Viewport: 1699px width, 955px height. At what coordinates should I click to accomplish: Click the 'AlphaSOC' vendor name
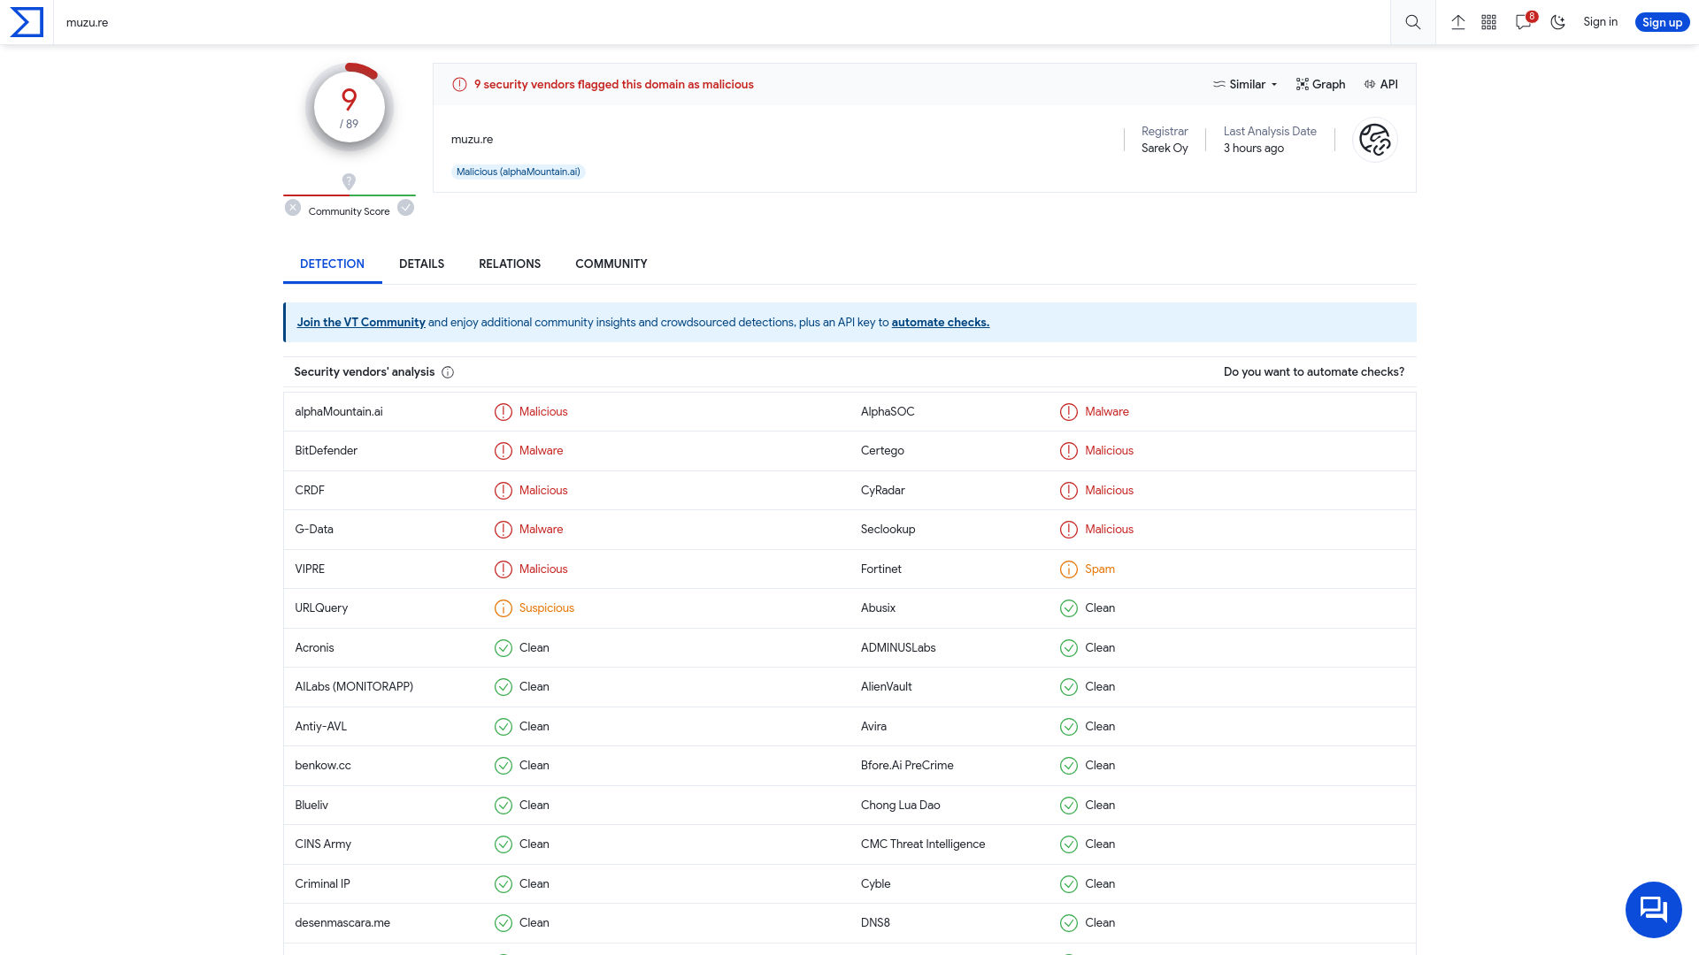coord(888,412)
